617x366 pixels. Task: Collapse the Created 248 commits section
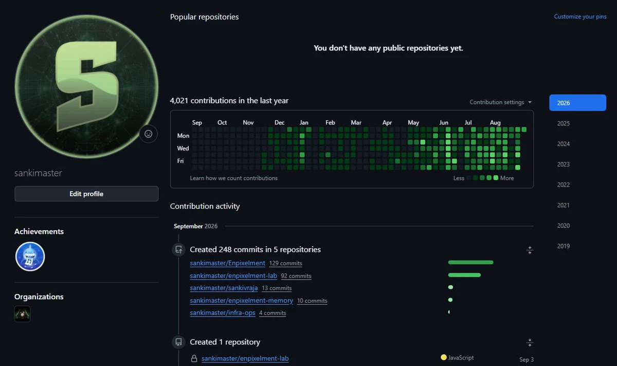[x=530, y=250]
